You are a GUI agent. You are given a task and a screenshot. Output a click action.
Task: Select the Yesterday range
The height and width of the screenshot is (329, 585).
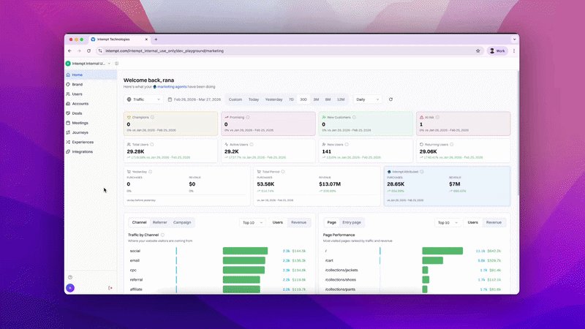(x=273, y=99)
